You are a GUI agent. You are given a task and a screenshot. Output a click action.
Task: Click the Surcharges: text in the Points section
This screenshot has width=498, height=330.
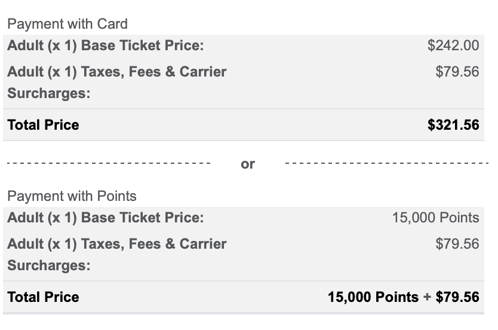(48, 266)
